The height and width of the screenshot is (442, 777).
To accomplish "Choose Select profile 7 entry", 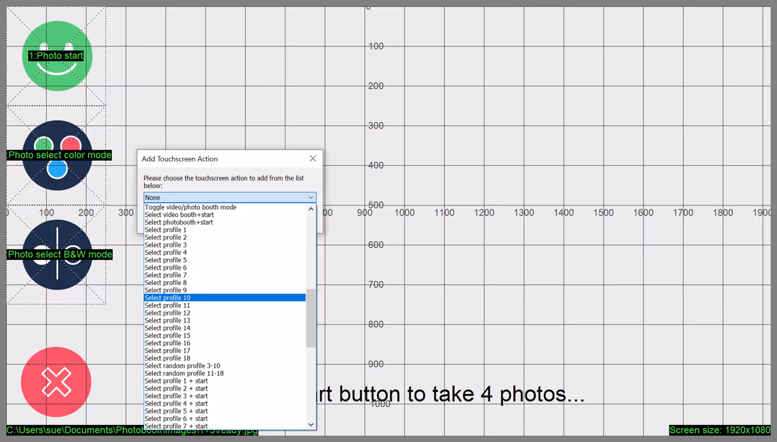I will click(x=225, y=275).
